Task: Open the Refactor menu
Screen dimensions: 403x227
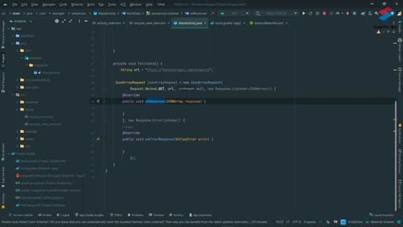Action: pos(77,4)
